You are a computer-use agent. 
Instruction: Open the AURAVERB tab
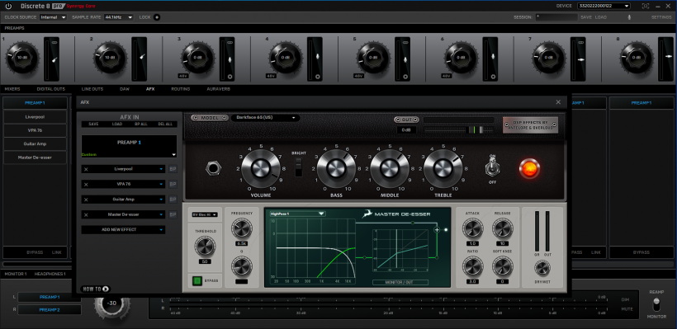coord(219,89)
